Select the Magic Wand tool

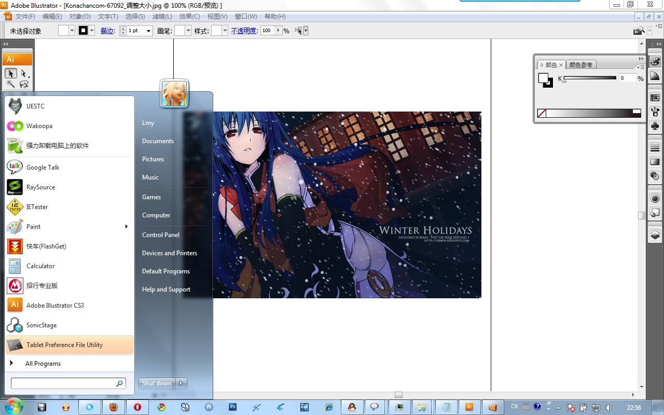10,84
